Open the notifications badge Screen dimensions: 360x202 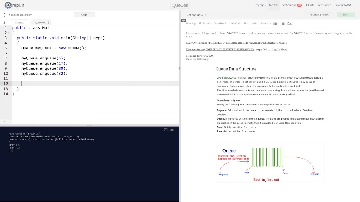(x=299, y=5)
